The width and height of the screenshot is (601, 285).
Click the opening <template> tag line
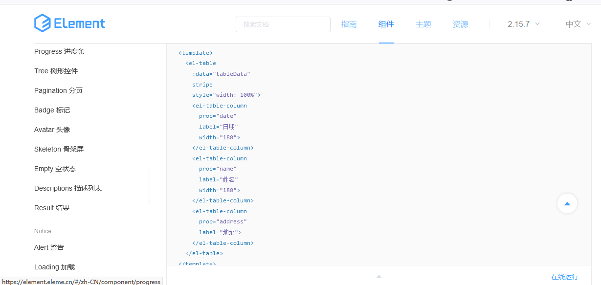pyautogui.click(x=196, y=53)
